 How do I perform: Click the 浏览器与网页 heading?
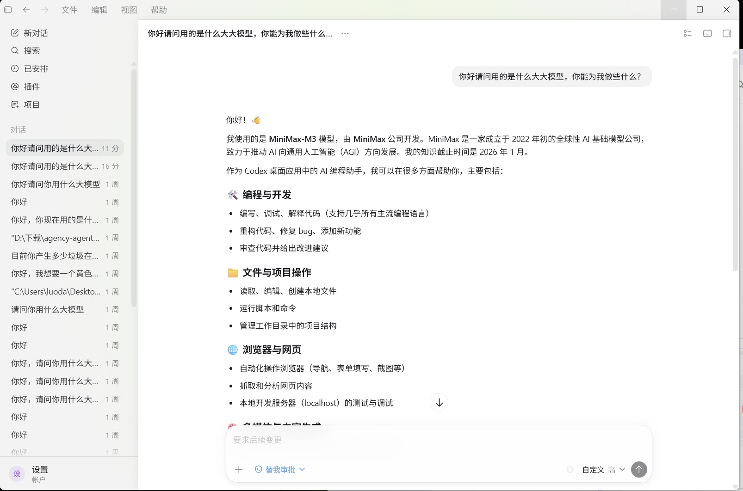pyautogui.click(x=272, y=350)
